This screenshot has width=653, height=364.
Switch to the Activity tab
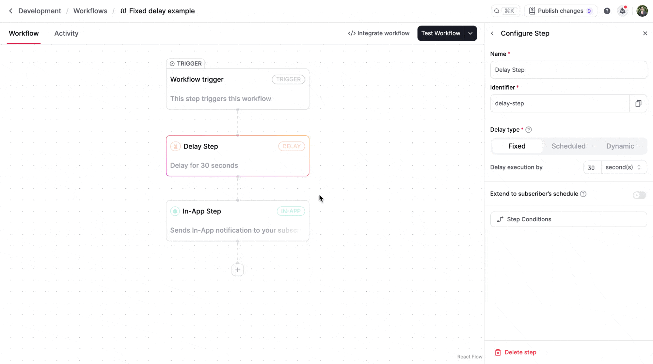tap(66, 33)
